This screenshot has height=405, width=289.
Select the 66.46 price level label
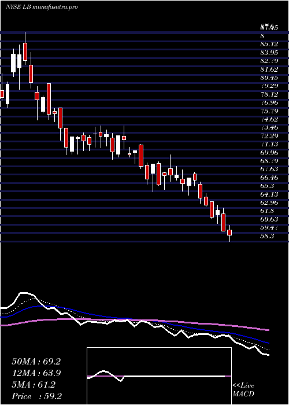[269, 178]
